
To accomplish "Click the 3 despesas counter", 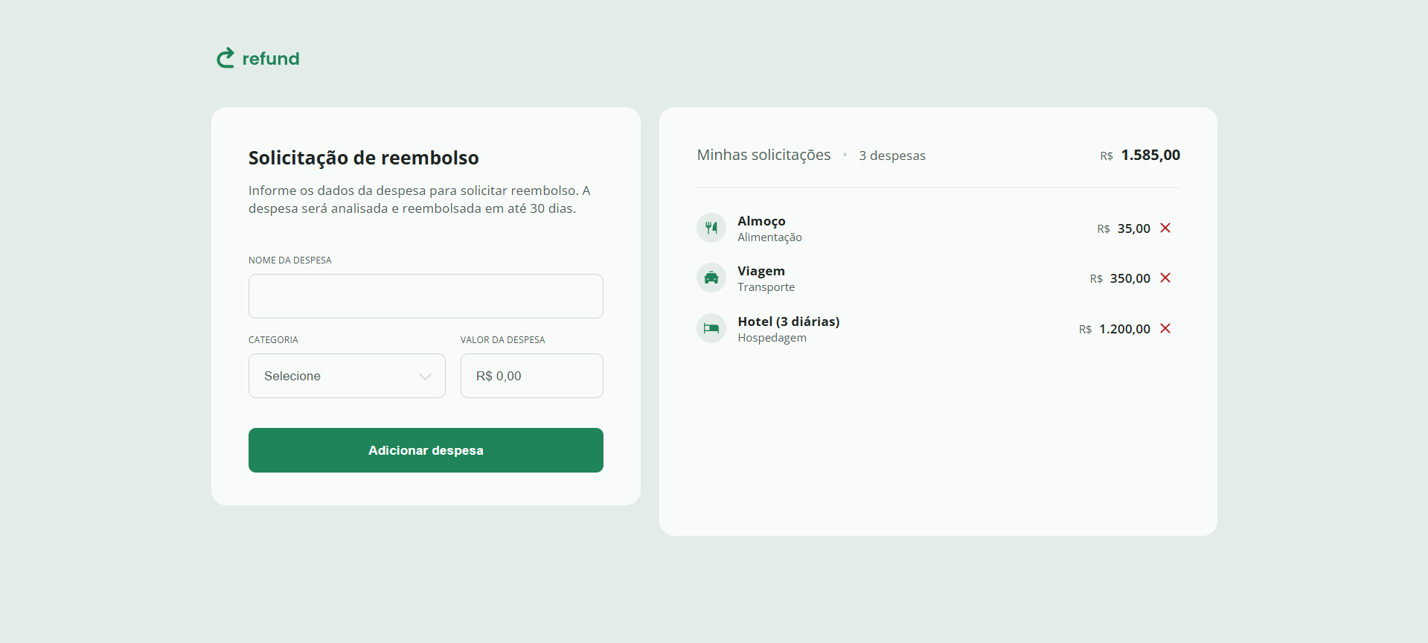I will [891, 156].
